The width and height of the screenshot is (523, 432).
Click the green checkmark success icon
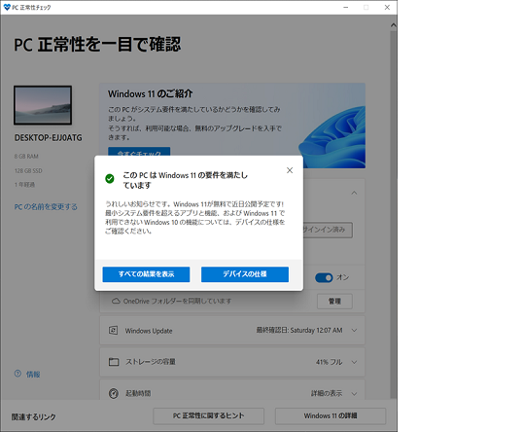110,179
